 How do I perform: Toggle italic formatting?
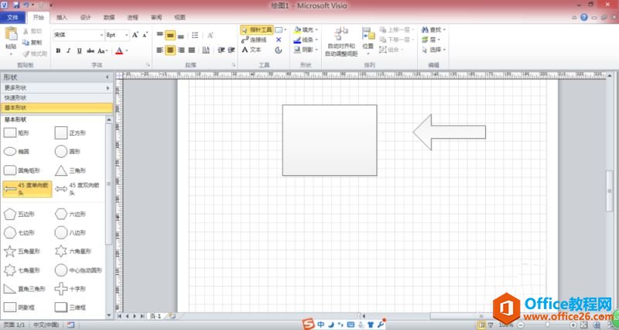pos(68,51)
